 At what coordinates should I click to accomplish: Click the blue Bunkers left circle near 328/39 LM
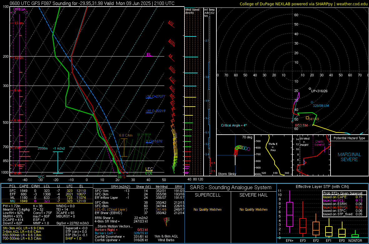pyautogui.click(x=312, y=102)
